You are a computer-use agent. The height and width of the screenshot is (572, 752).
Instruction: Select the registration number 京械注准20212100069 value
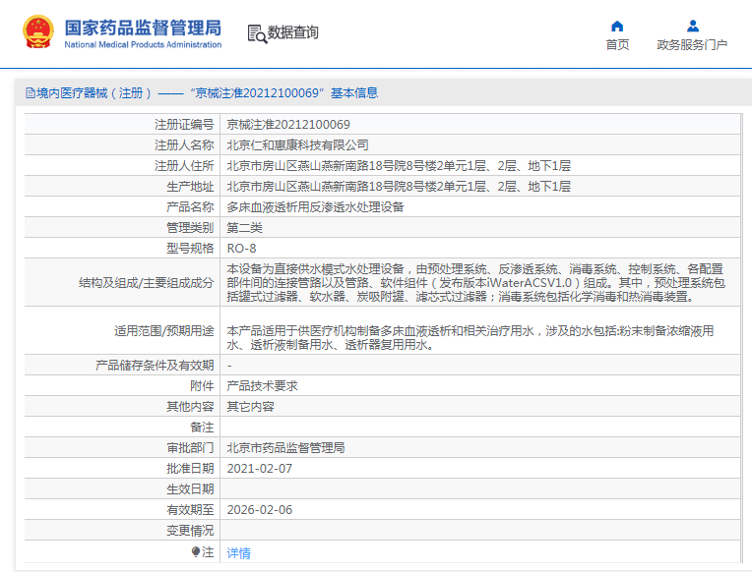click(288, 125)
